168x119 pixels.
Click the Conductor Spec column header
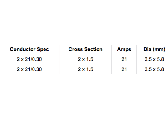[29, 49]
